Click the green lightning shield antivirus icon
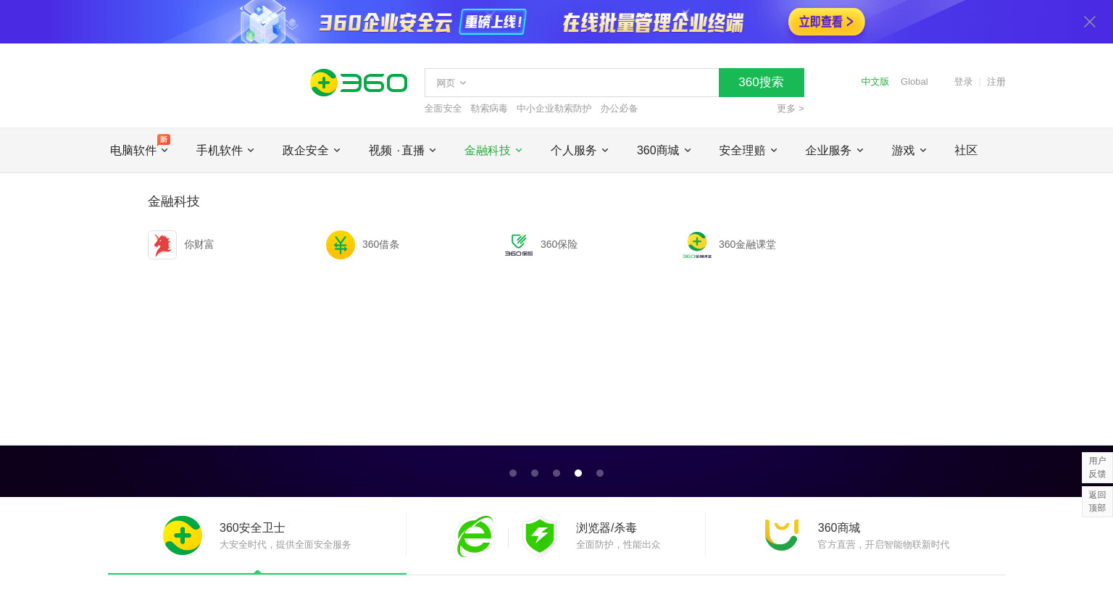 coord(540,536)
